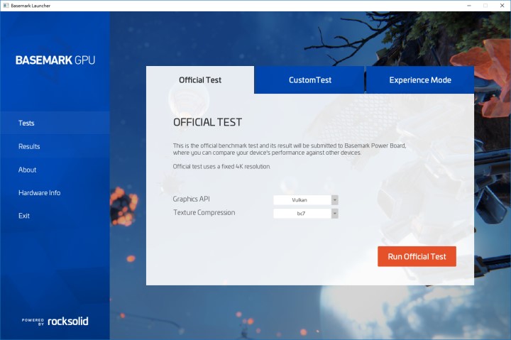The height and width of the screenshot is (340, 511).
Task: Open the Texture Compression combo box showing bc7
Action: 302,213
